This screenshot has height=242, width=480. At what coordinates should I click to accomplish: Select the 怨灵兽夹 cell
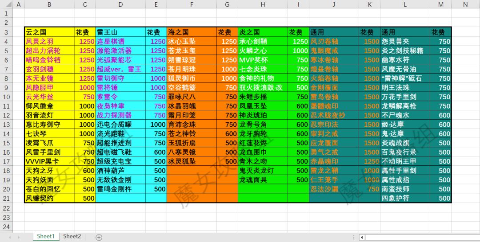[x=405, y=42]
